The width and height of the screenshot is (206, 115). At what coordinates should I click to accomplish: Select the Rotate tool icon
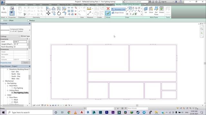(59, 13)
